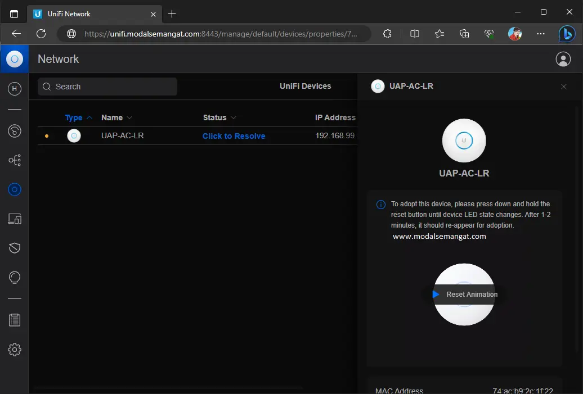Screen dimensions: 583x394
Task: Open the Statistics icon in sidebar
Action: pos(15,131)
